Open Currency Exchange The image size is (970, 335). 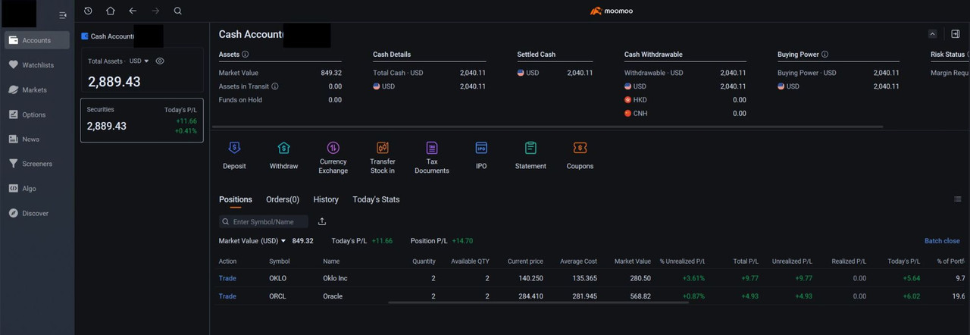(x=333, y=148)
